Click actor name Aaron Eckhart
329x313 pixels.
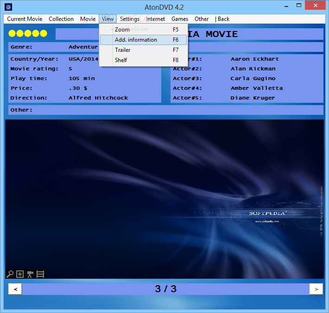(x=255, y=59)
